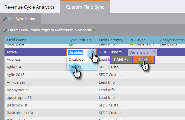Select the Agile 2015 field
This screenshot has height=120, width=185.
tap(16, 75)
